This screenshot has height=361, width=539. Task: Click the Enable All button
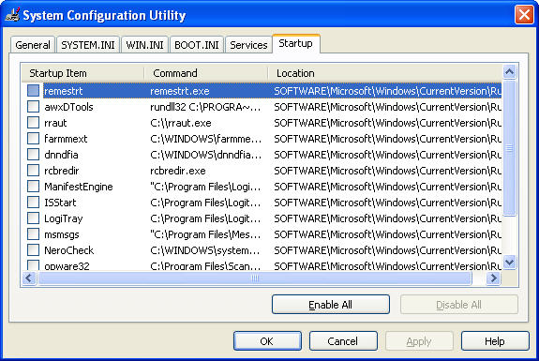330,305
